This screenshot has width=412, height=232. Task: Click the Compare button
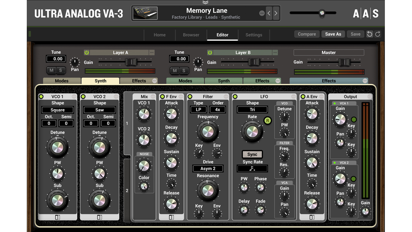tap(307, 34)
